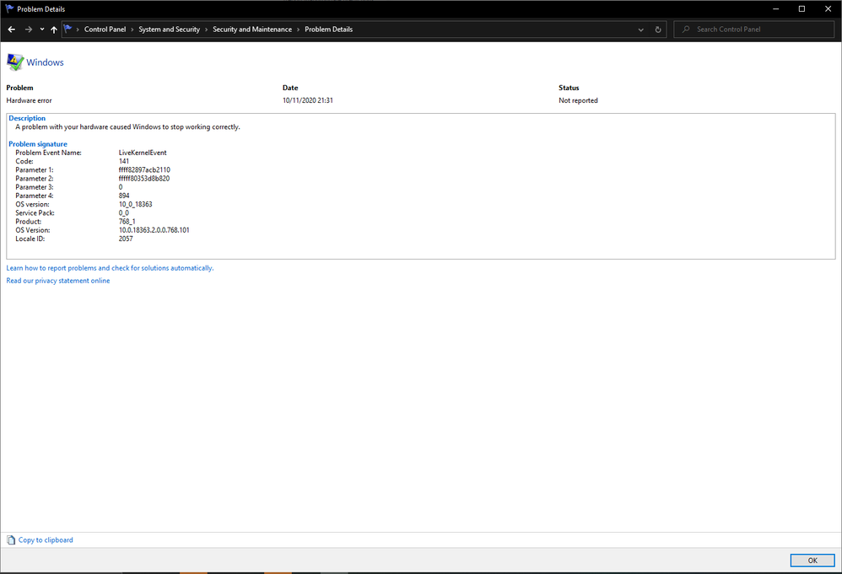This screenshot has height=574, width=842.
Task: Click OS Version value 10.0.18363.2.0.0.768.101
Action: pos(154,230)
